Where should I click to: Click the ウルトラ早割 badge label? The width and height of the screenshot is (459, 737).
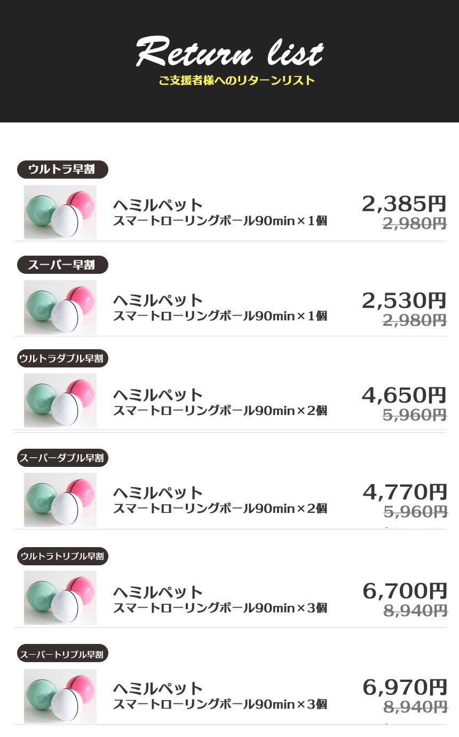pos(62,170)
